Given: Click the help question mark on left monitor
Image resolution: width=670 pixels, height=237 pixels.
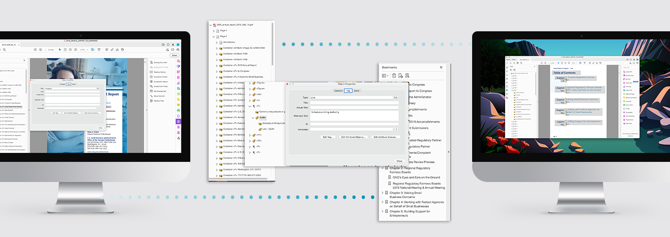Looking at the screenshot, I should (168, 45).
